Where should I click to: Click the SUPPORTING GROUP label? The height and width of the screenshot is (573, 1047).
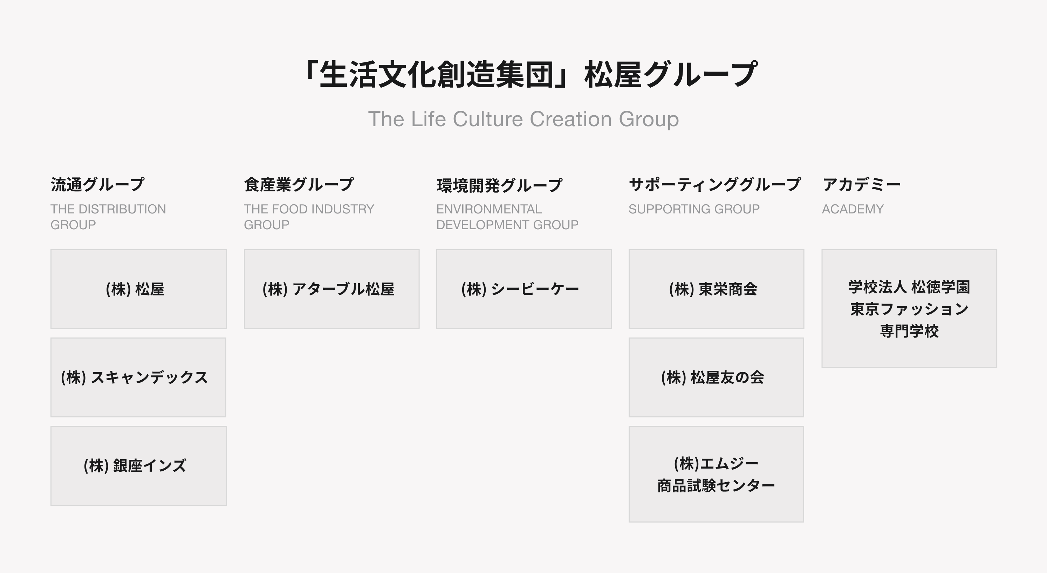694,209
